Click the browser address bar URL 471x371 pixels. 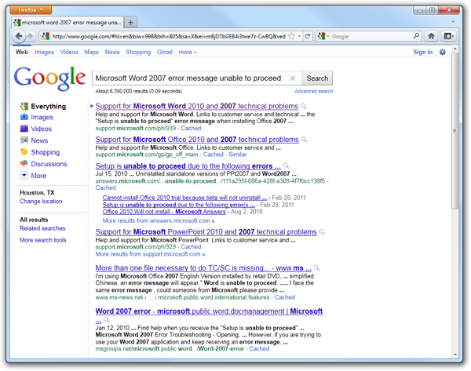coord(169,36)
